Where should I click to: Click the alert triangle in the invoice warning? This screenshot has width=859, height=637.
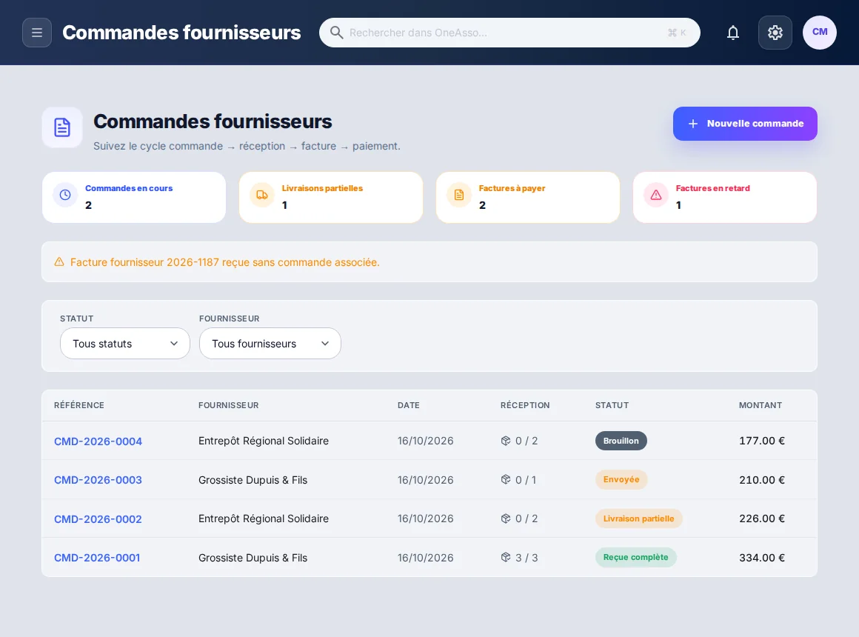pyautogui.click(x=59, y=262)
